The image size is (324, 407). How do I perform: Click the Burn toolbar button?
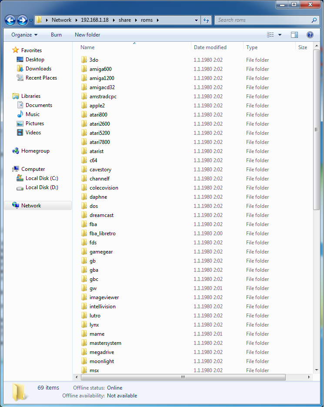56,35
